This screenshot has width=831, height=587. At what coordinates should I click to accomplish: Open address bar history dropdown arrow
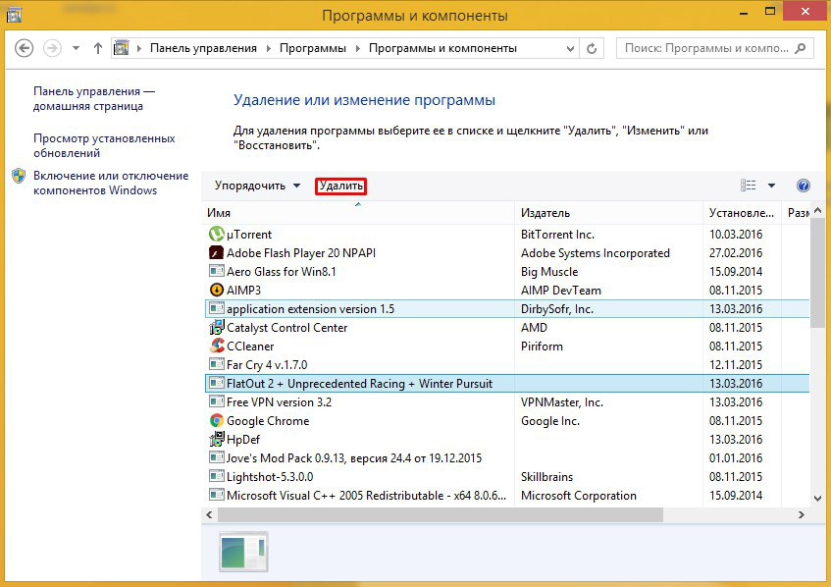click(570, 48)
